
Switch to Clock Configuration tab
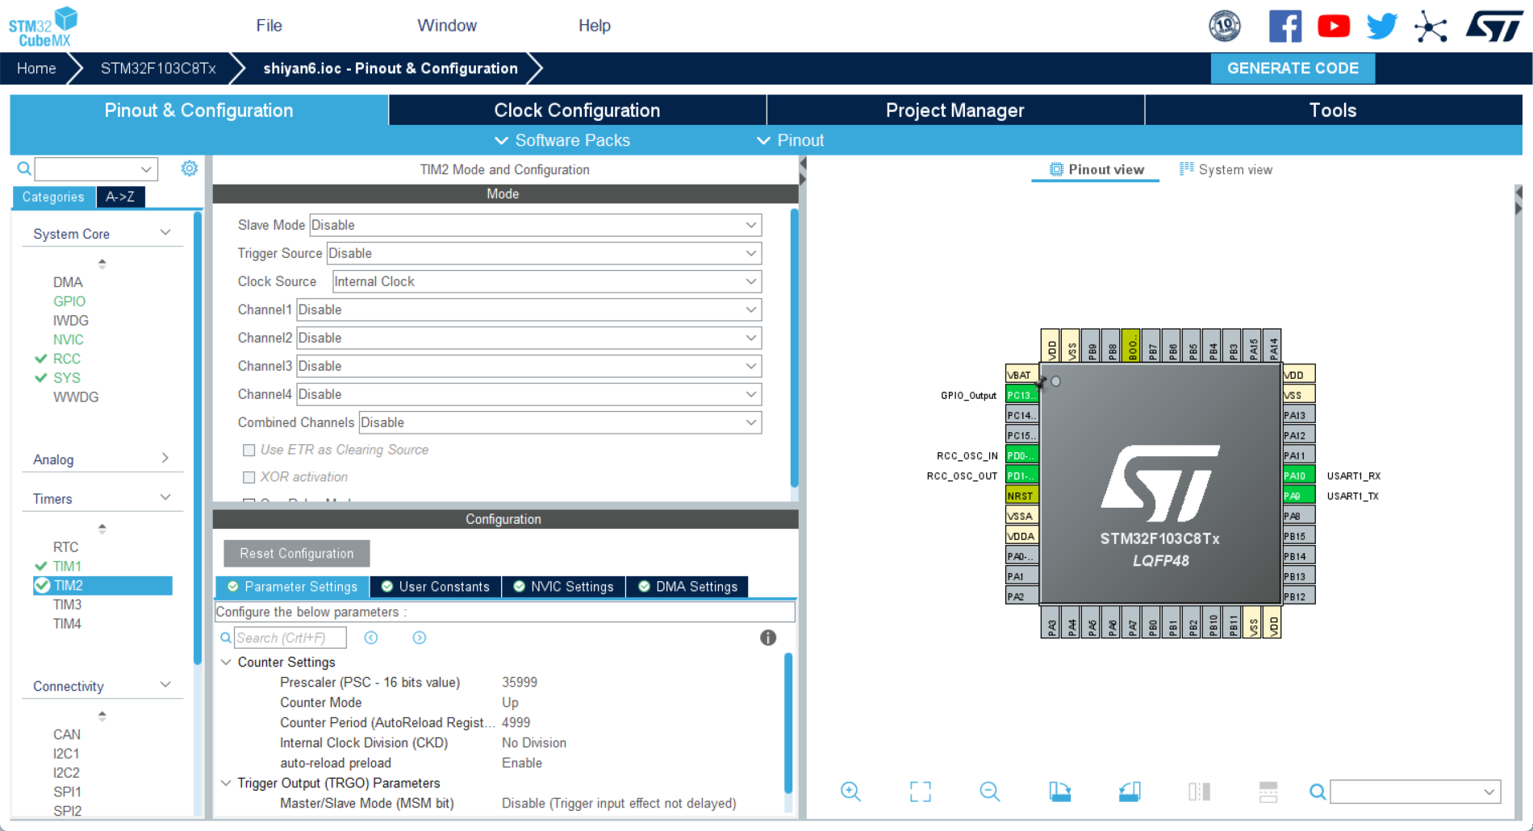[578, 110]
